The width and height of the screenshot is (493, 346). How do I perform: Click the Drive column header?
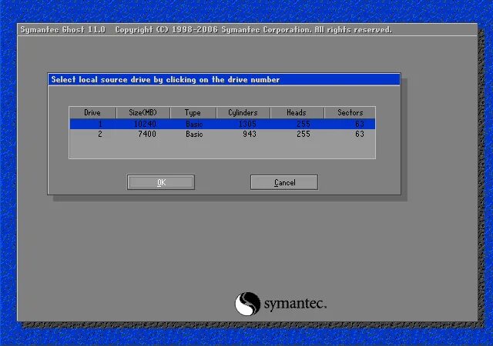click(x=92, y=113)
